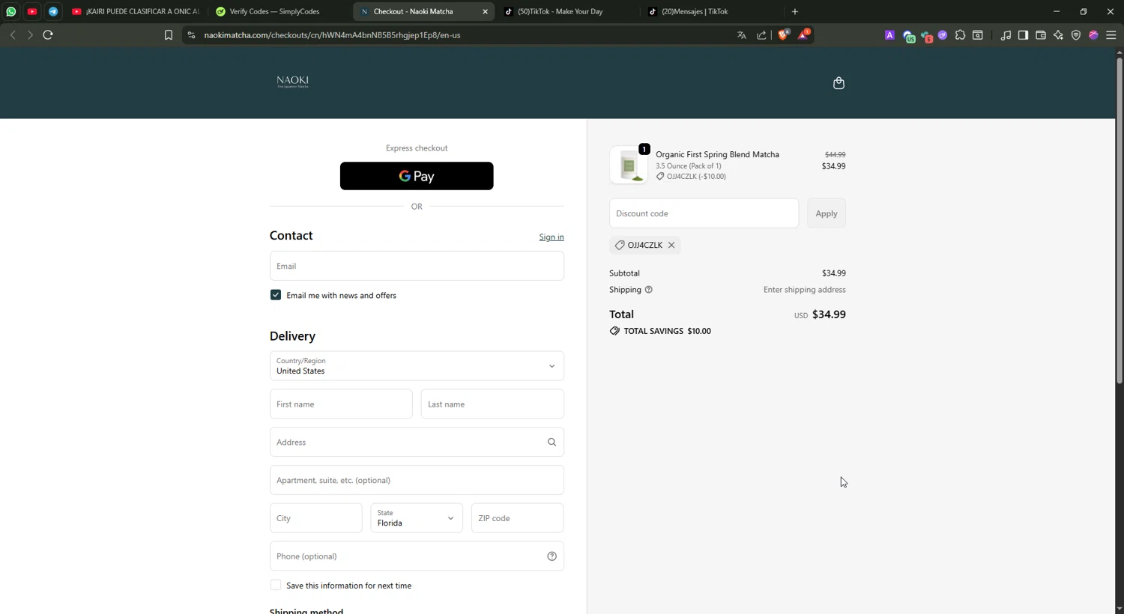The width and height of the screenshot is (1124, 614).
Task: Focus the Apartment, suite field
Action: tap(417, 480)
